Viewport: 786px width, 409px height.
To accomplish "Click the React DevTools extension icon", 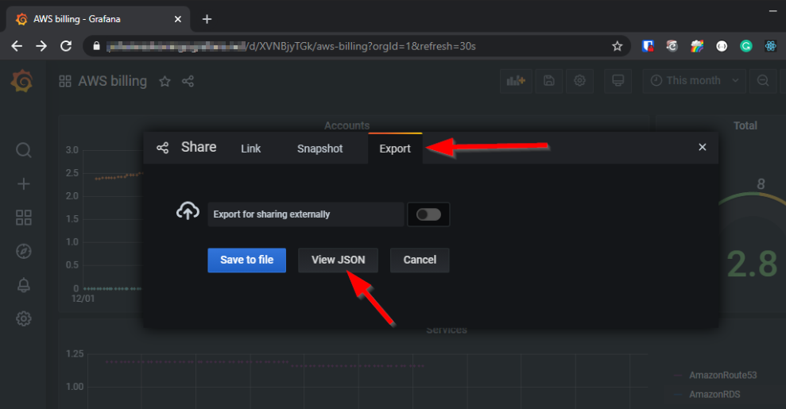I will tap(770, 46).
